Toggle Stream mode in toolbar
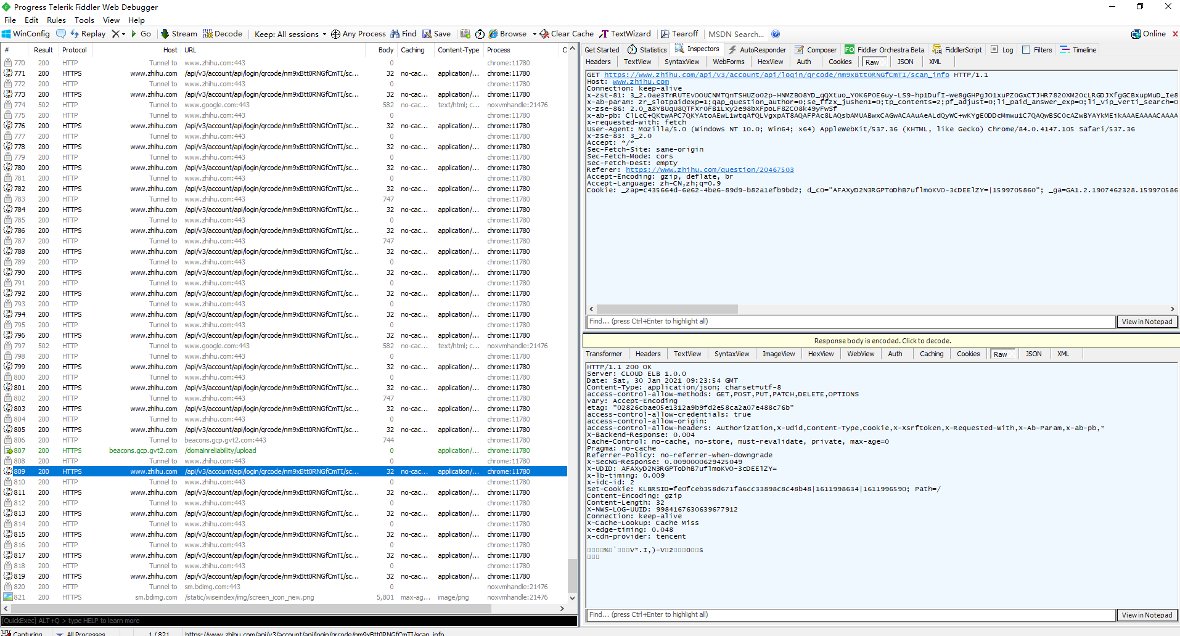This screenshot has height=636, width=1180. (x=179, y=34)
